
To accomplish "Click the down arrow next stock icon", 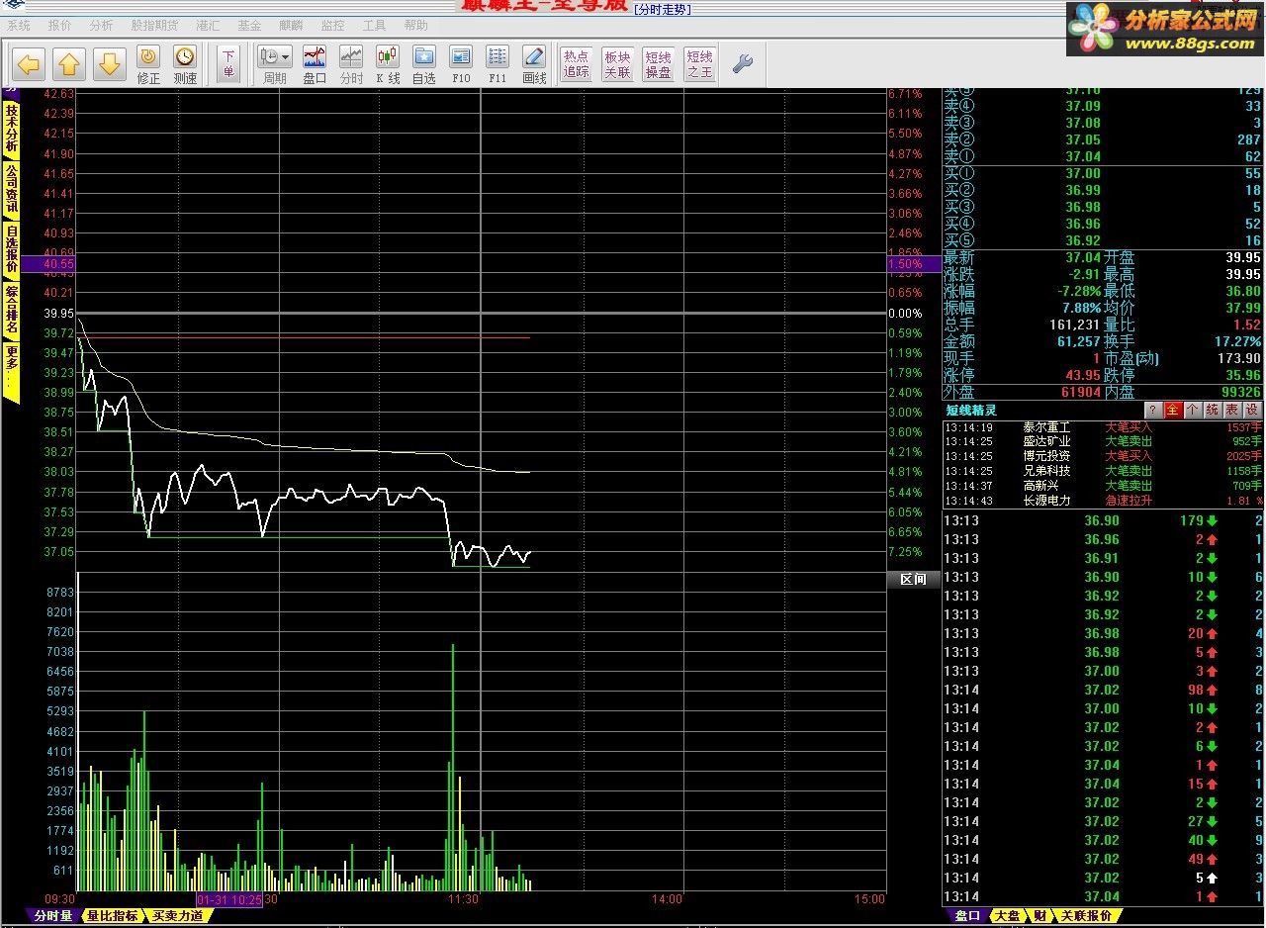I will 110,65.
